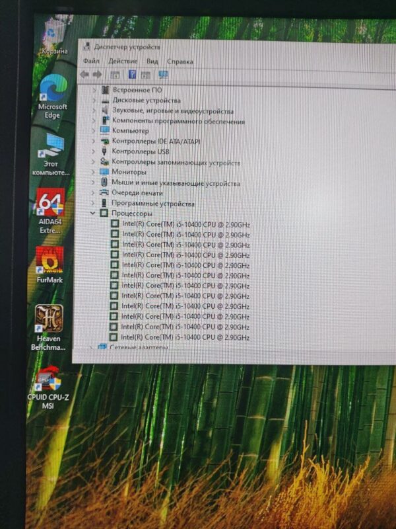
Task: Open the Вид menu
Action: [x=152, y=61]
